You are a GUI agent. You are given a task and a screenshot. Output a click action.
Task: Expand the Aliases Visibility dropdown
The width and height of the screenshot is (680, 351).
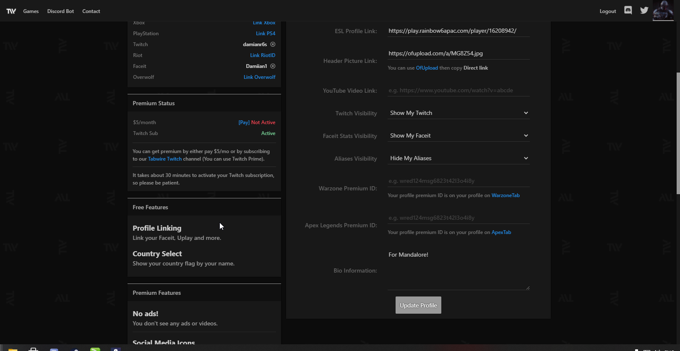[x=458, y=159]
